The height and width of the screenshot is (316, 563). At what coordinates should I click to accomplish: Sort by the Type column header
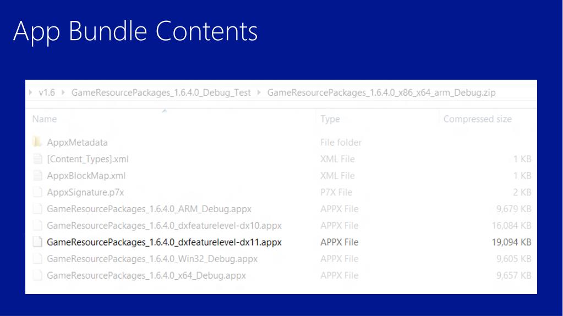[x=330, y=119]
